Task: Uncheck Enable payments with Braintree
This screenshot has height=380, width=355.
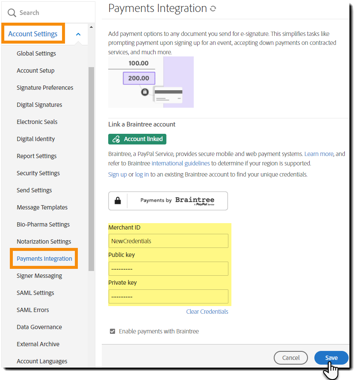Action: 112,331
